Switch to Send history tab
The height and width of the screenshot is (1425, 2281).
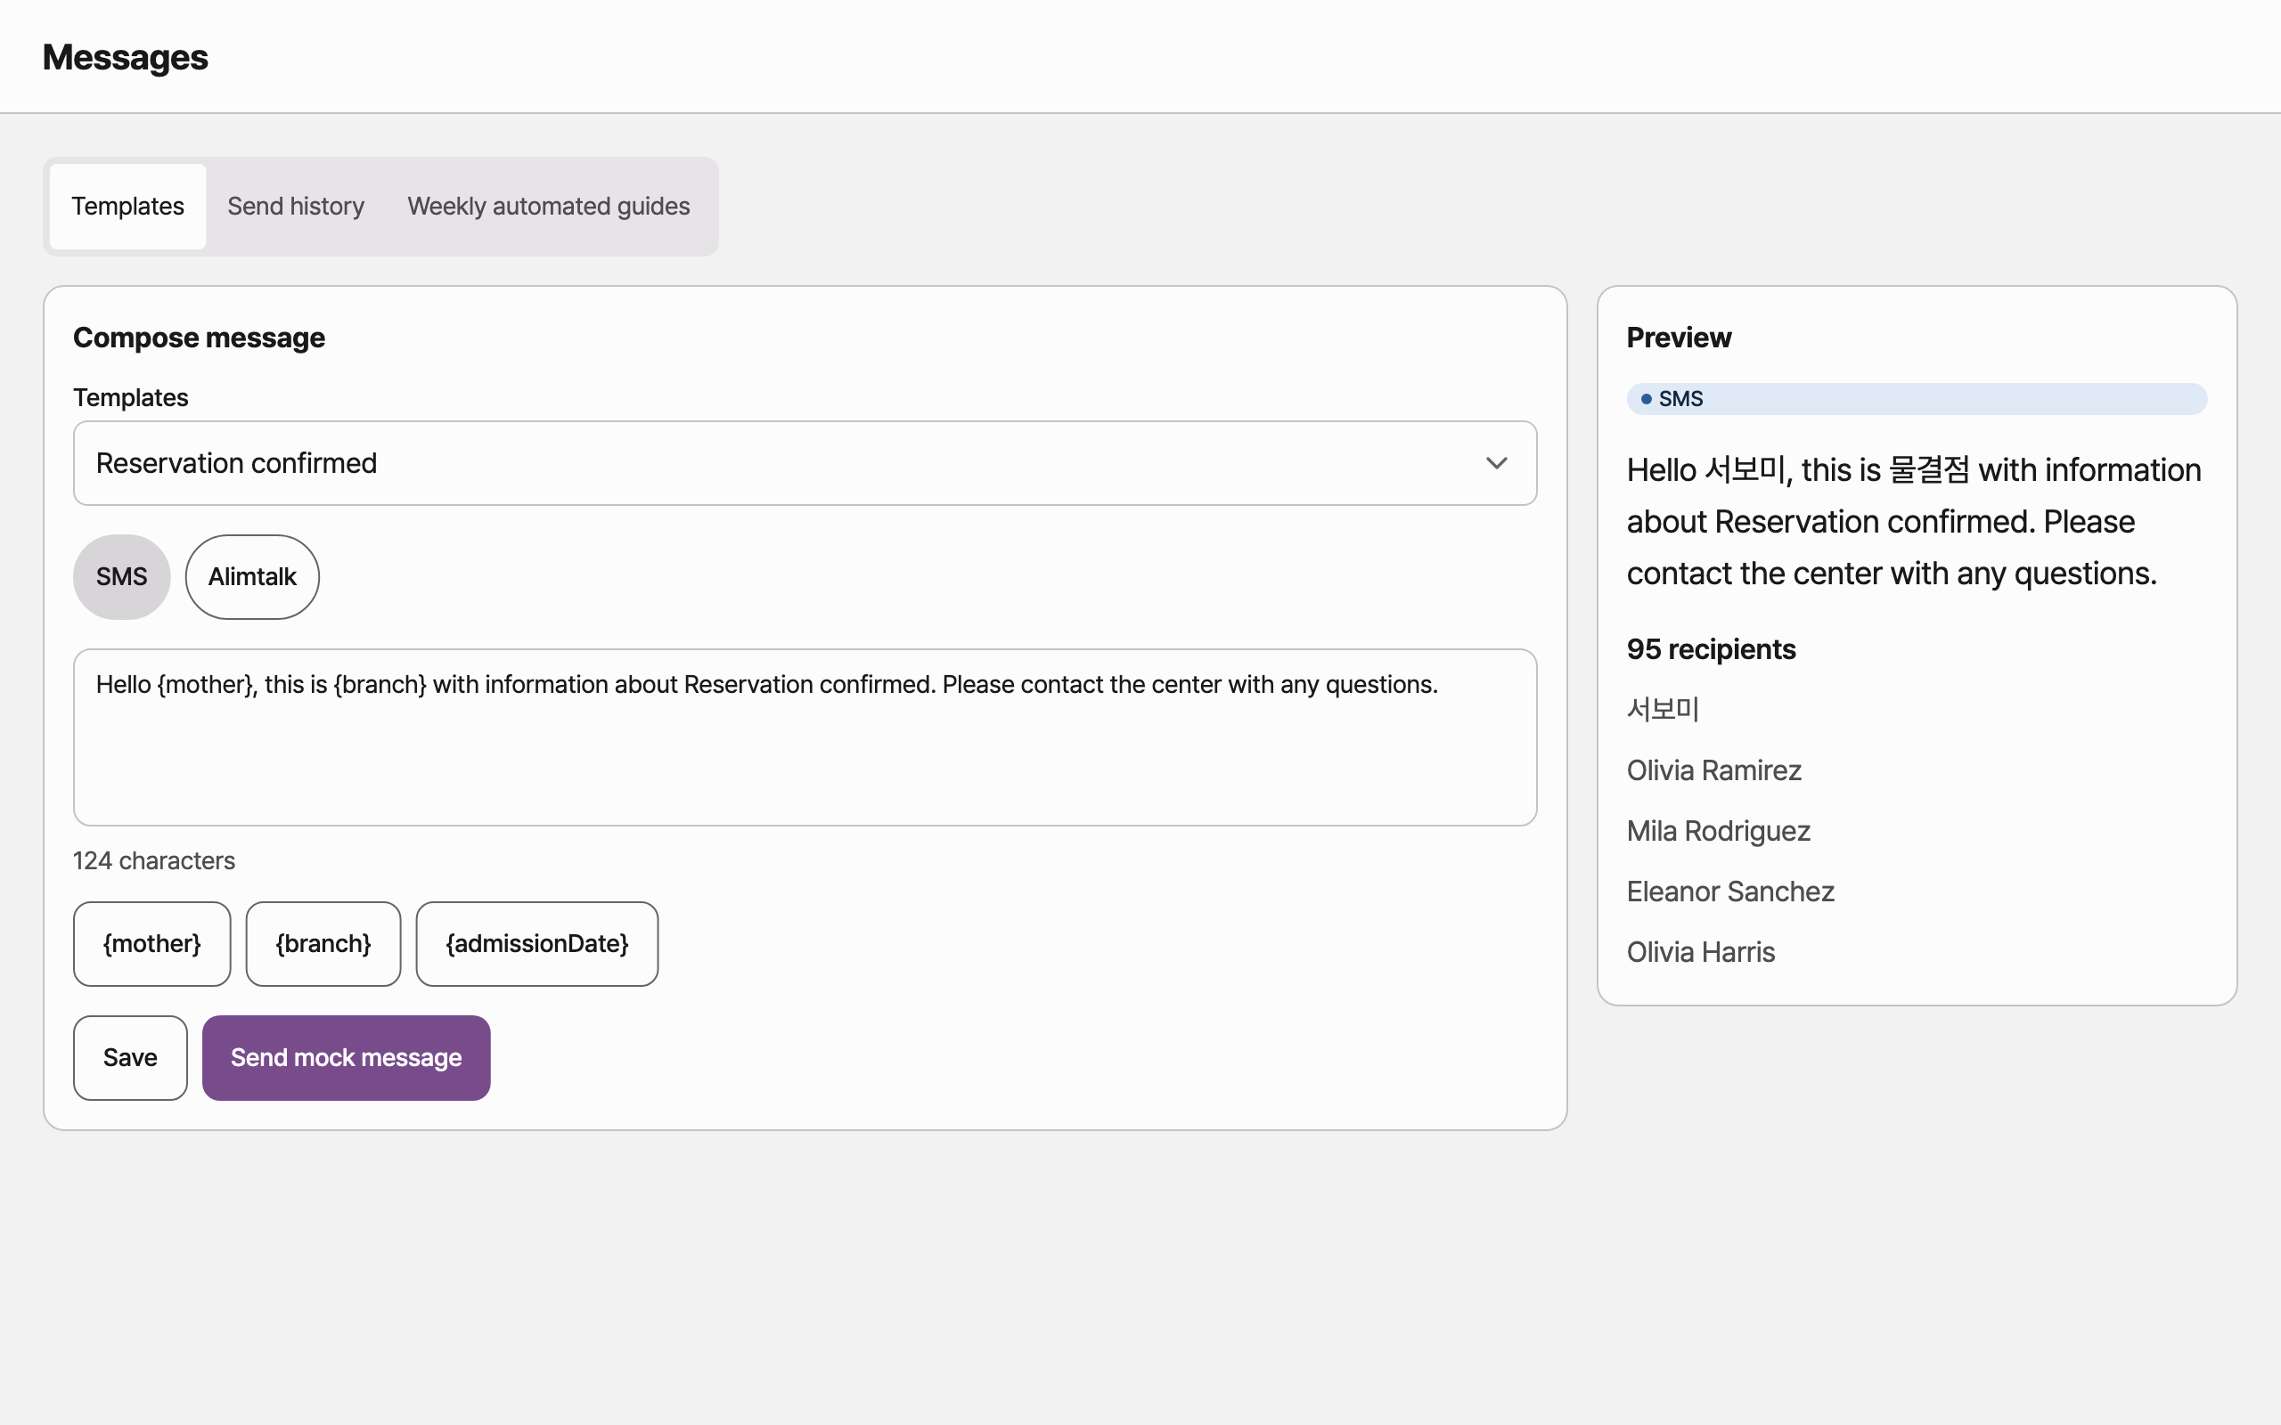click(x=296, y=207)
